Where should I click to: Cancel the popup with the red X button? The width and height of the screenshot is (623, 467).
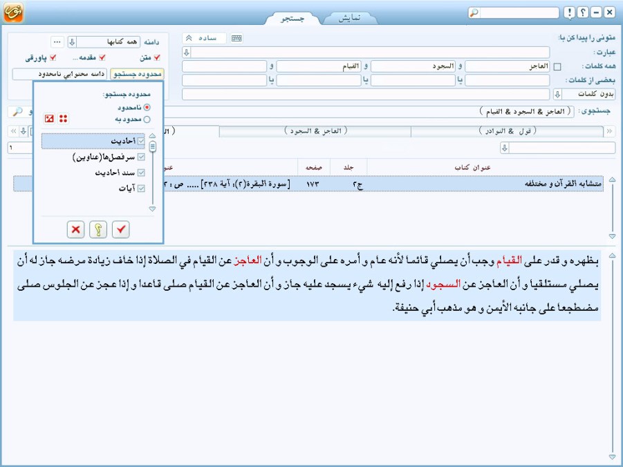coord(75,229)
